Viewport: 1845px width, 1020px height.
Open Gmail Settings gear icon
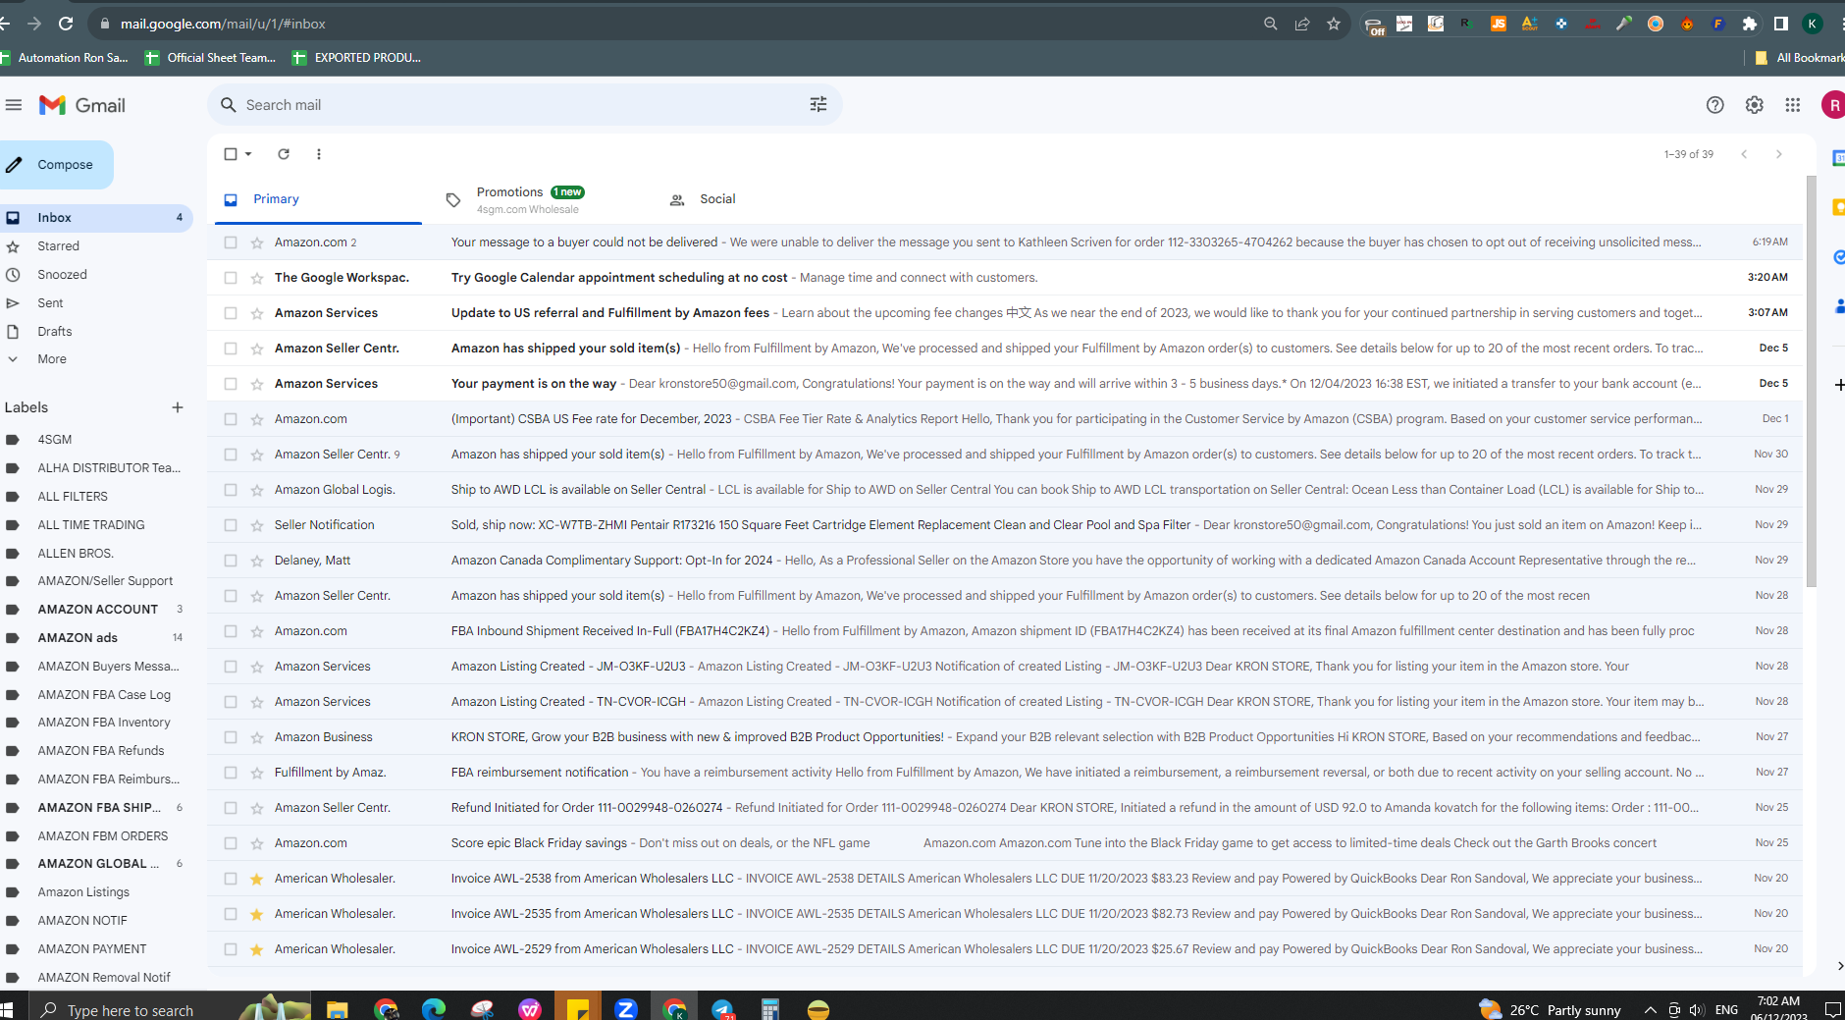click(1755, 105)
